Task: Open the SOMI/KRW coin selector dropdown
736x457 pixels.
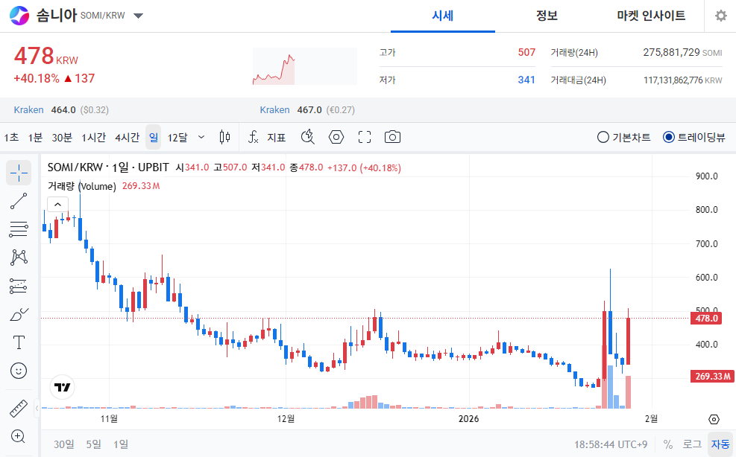Action: tap(138, 14)
